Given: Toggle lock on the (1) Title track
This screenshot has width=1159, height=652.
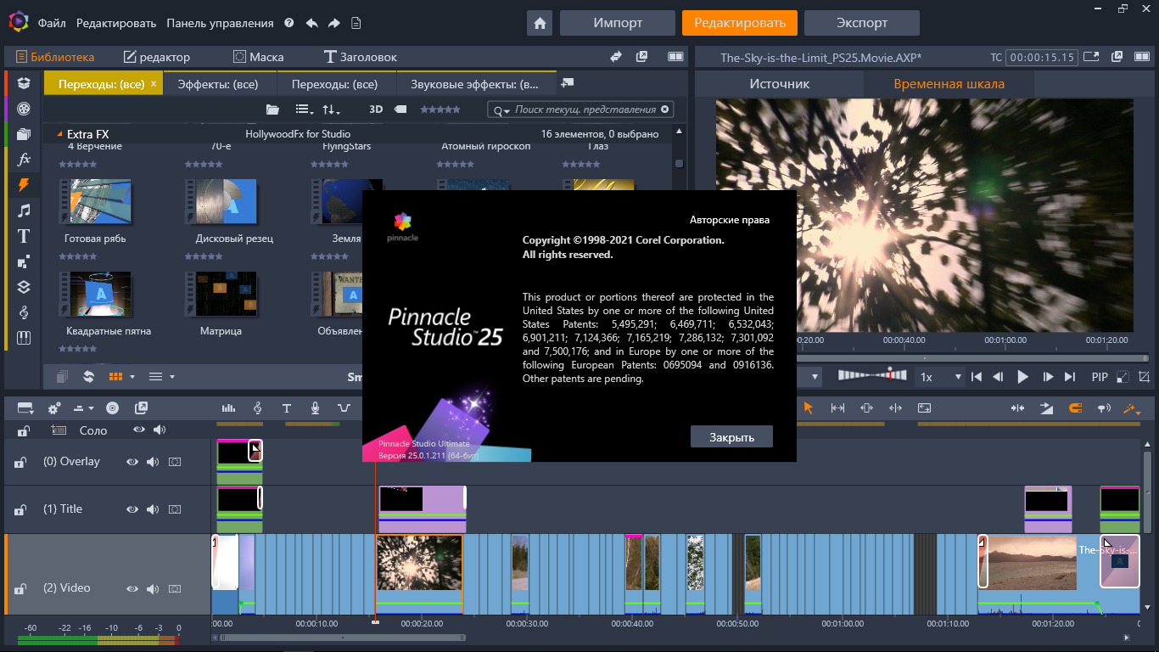Looking at the screenshot, I should pyautogui.click(x=19, y=509).
